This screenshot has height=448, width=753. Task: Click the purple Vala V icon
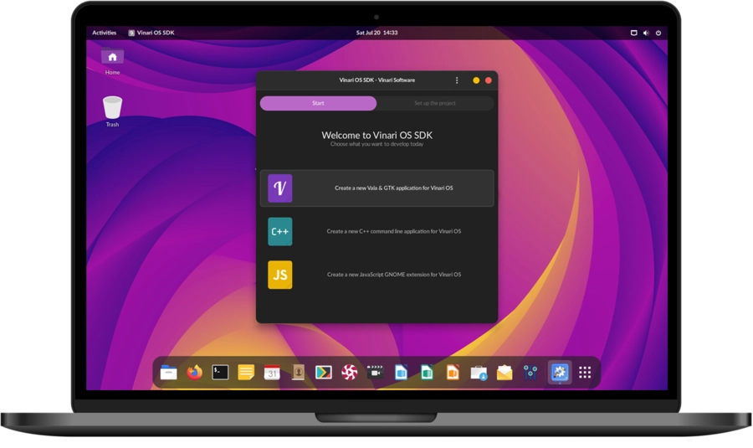(280, 188)
